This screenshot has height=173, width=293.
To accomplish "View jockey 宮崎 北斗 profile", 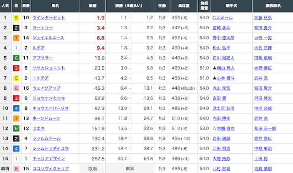I will pyautogui.click(x=221, y=28).
